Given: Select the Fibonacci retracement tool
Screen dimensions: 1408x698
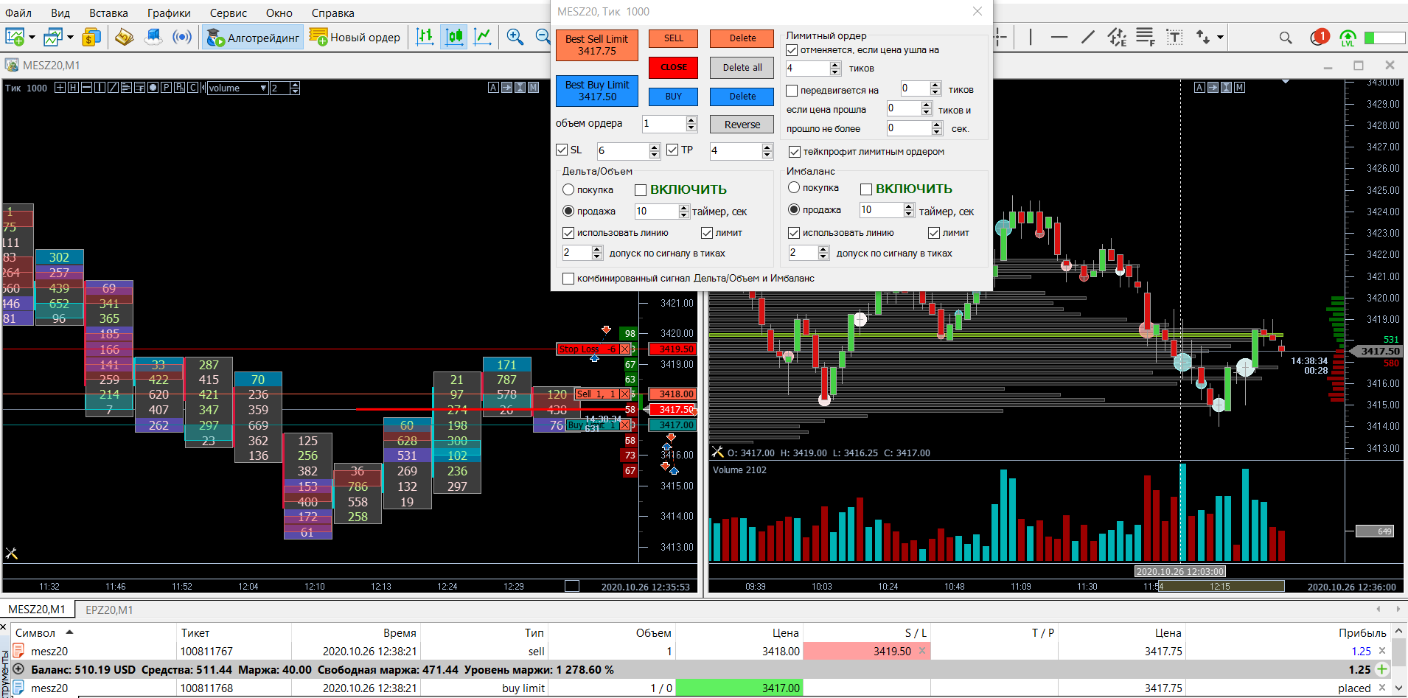Looking at the screenshot, I should pyautogui.click(x=1146, y=37).
